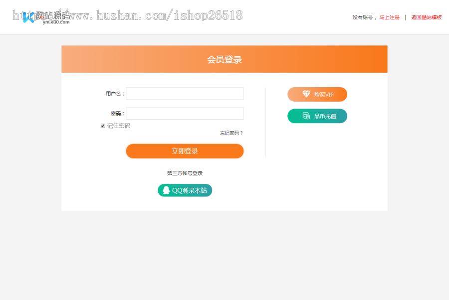
Task: Click the 没有账号 text
Action: 363,17
